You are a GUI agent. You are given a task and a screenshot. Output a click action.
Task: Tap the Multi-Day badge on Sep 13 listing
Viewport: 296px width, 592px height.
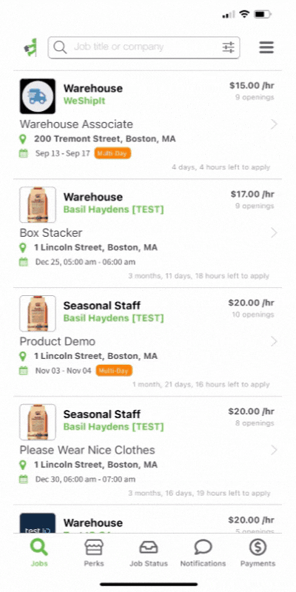pyautogui.click(x=113, y=153)
